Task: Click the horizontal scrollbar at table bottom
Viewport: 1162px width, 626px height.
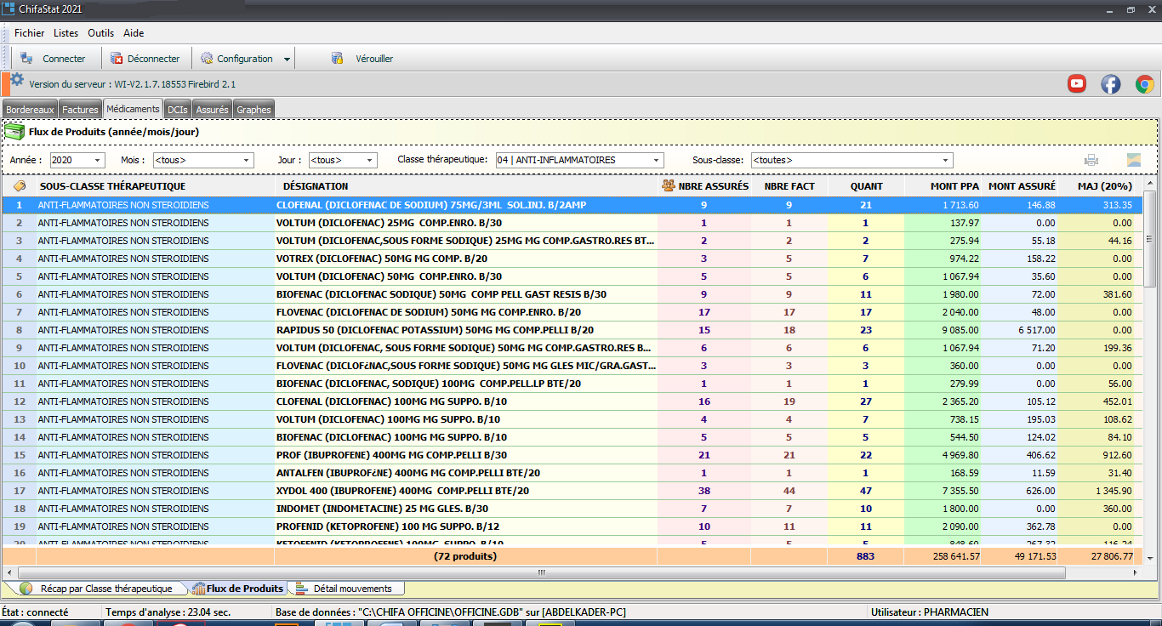Action: click(539, 572)
